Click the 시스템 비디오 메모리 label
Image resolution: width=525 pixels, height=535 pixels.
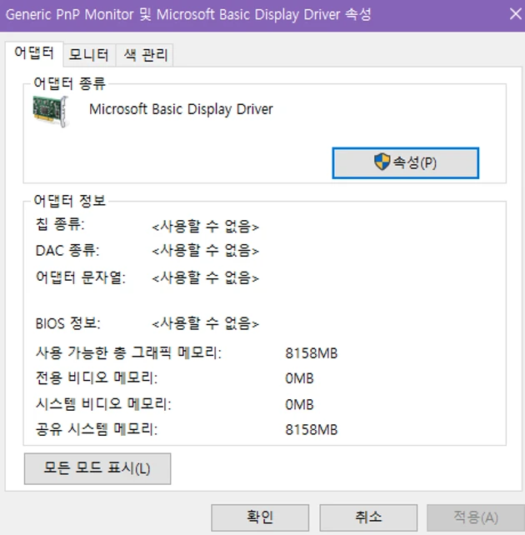pyautogui.click(x=103, y=404)
